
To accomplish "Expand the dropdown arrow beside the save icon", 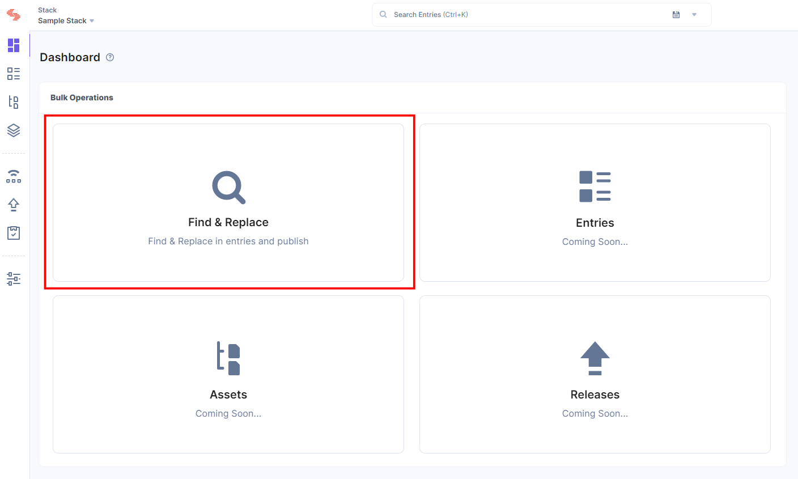I will coord(694,14).
